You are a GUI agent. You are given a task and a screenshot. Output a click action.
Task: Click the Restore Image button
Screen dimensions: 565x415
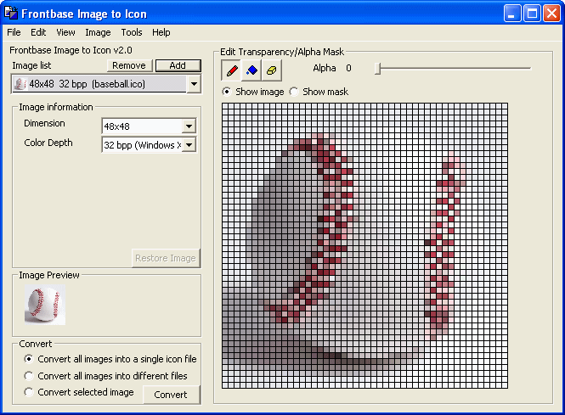click(x=166, y=258)
